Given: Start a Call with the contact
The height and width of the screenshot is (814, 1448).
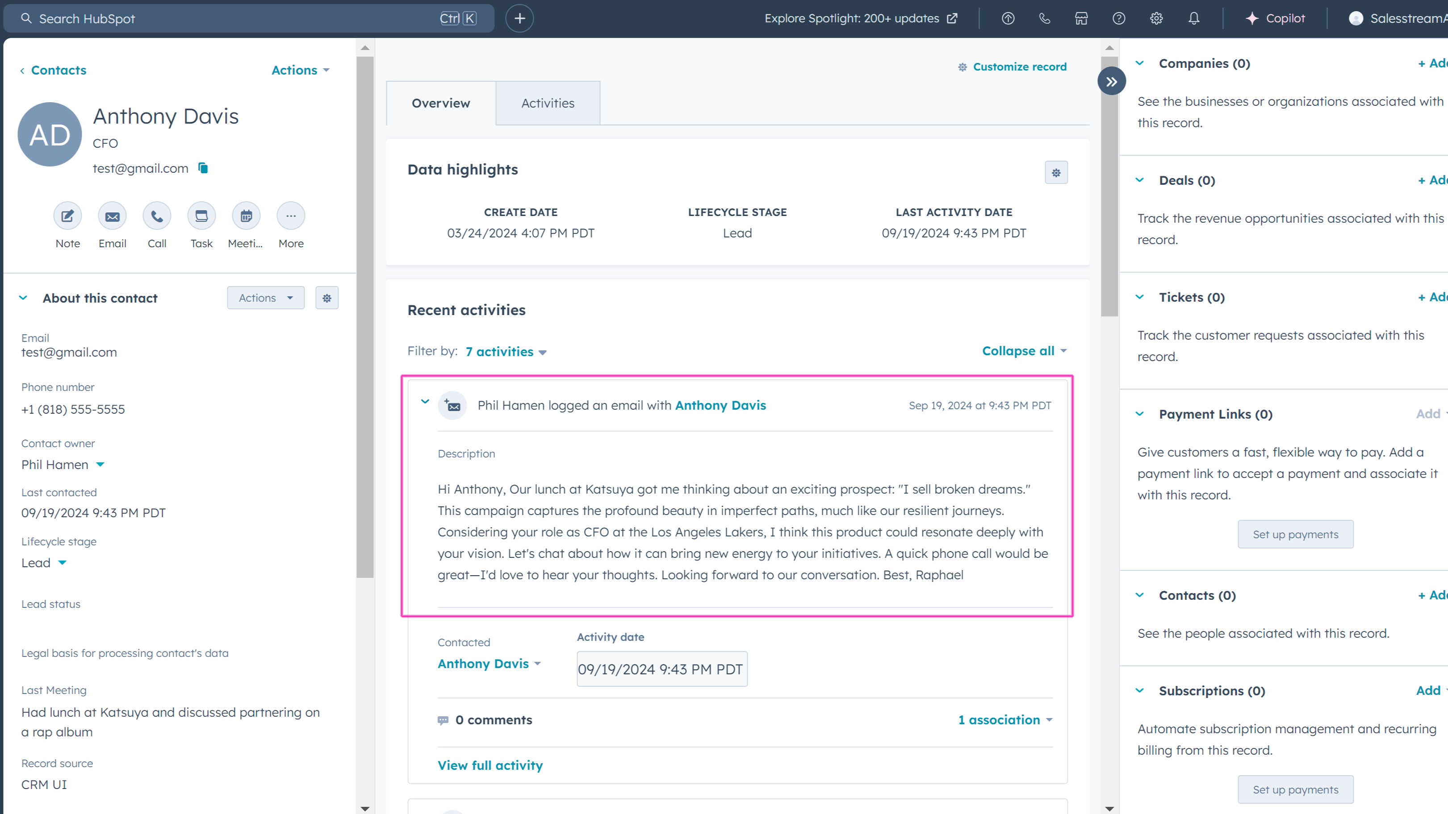Looking at the screenshot, I should pos(157,216).
